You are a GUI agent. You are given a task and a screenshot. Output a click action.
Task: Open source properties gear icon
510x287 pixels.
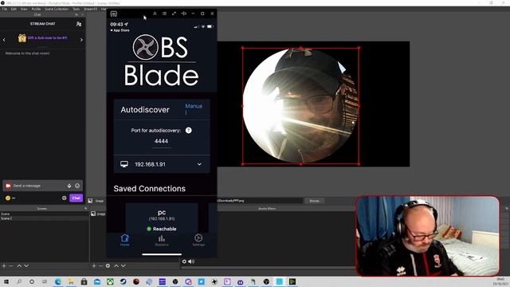[x=108, y=265]
